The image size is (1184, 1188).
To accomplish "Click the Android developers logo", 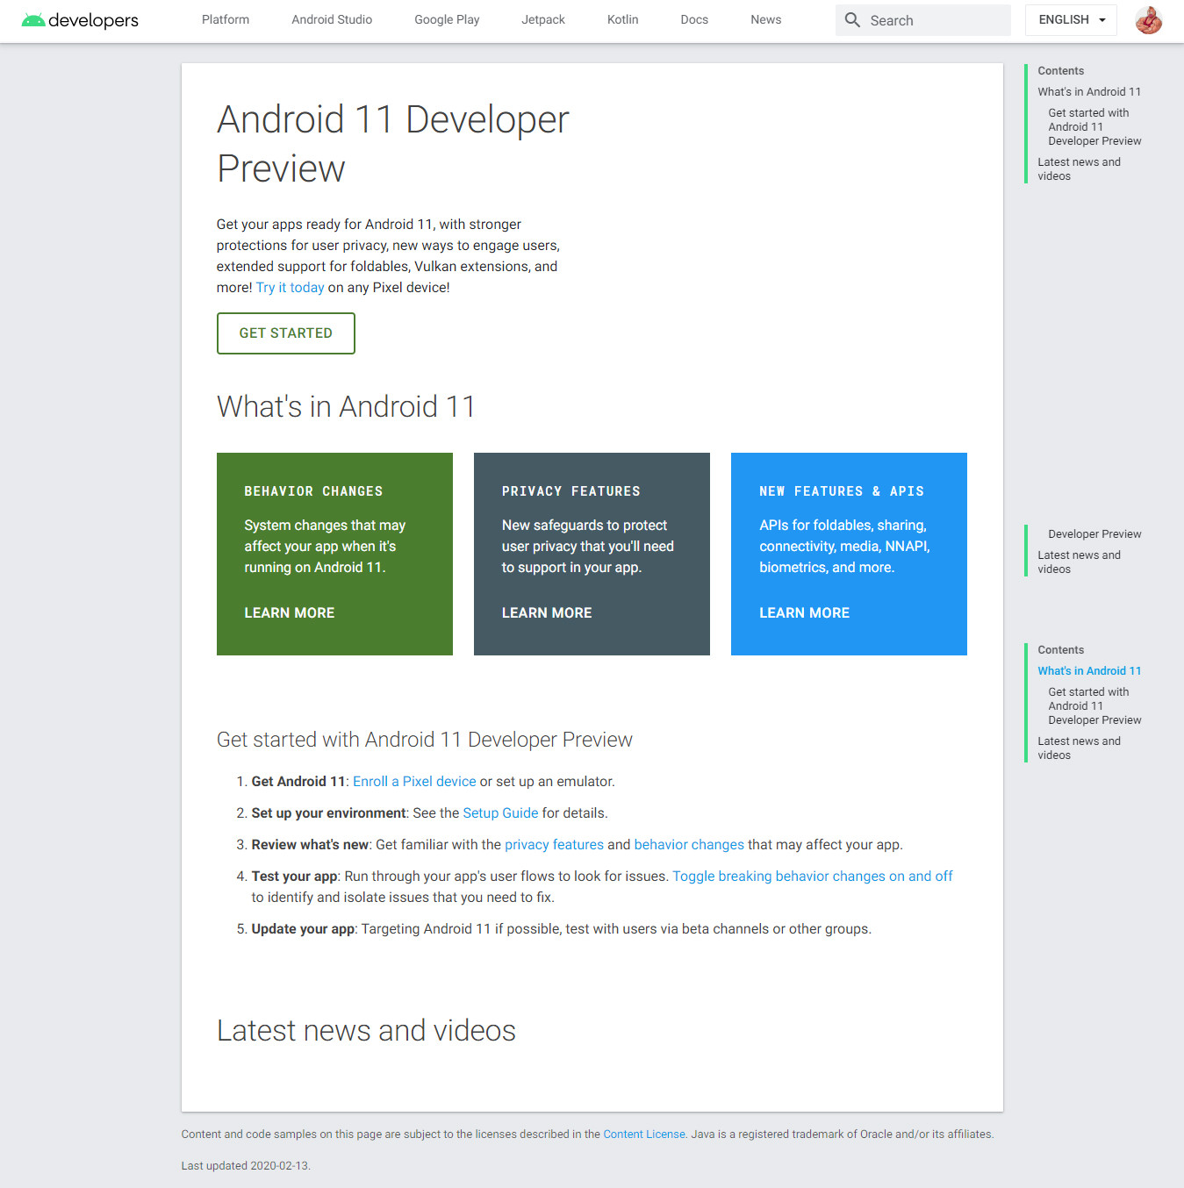I will click(80, 20).
